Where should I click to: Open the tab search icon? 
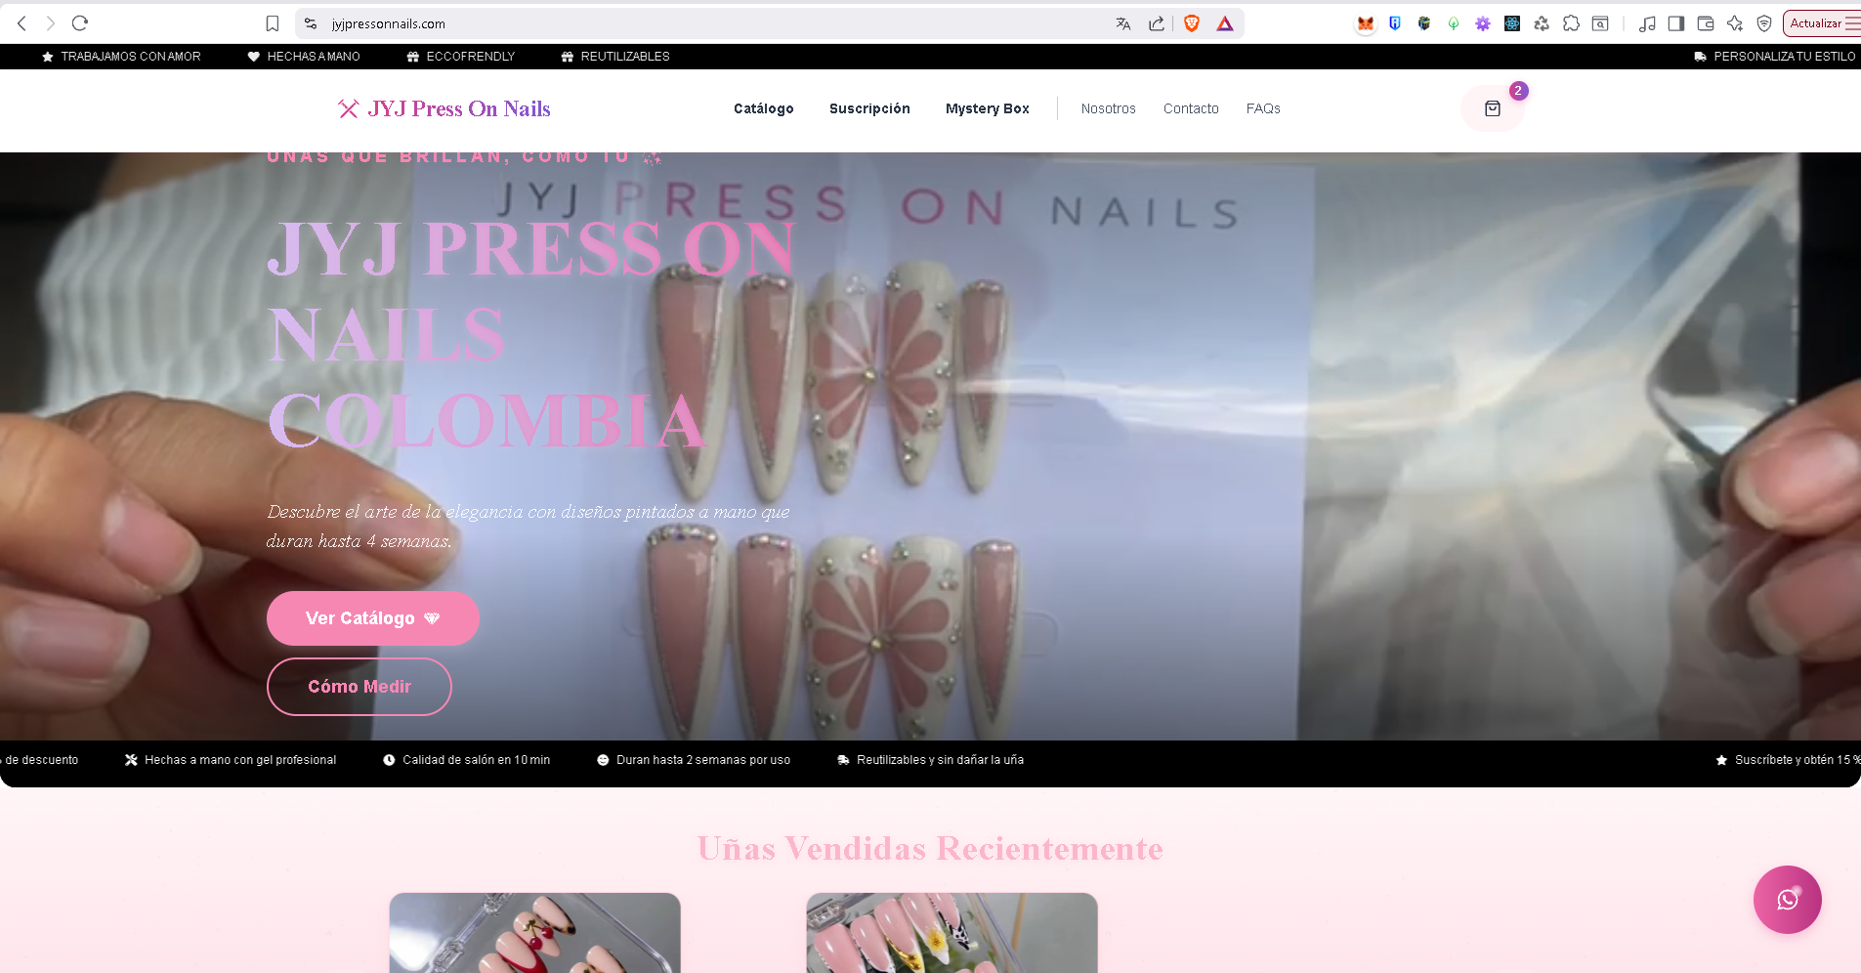1600,23
